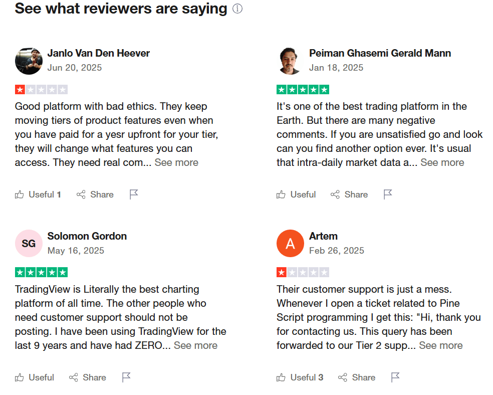The height and width of the screenshot is (395, 493).
Task: Mark Janlo's review as Useful
Action: point(38,194)
